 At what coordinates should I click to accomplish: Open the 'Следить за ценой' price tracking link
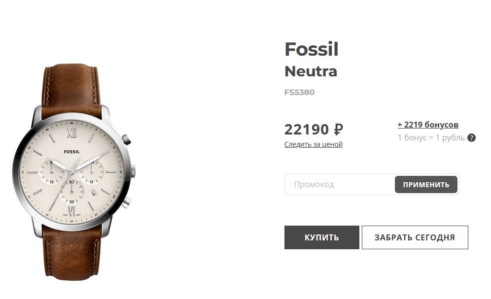tap(313, 144)
